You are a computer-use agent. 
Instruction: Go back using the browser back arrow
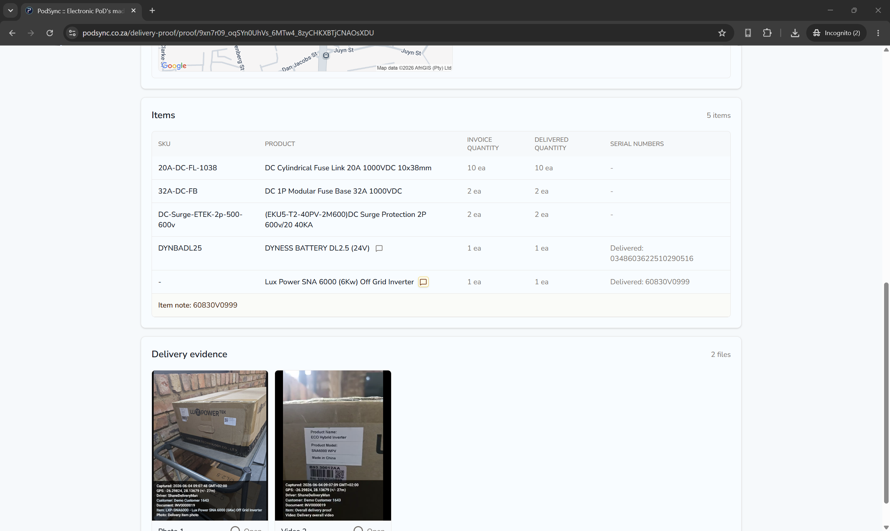[x=12, y=33]
